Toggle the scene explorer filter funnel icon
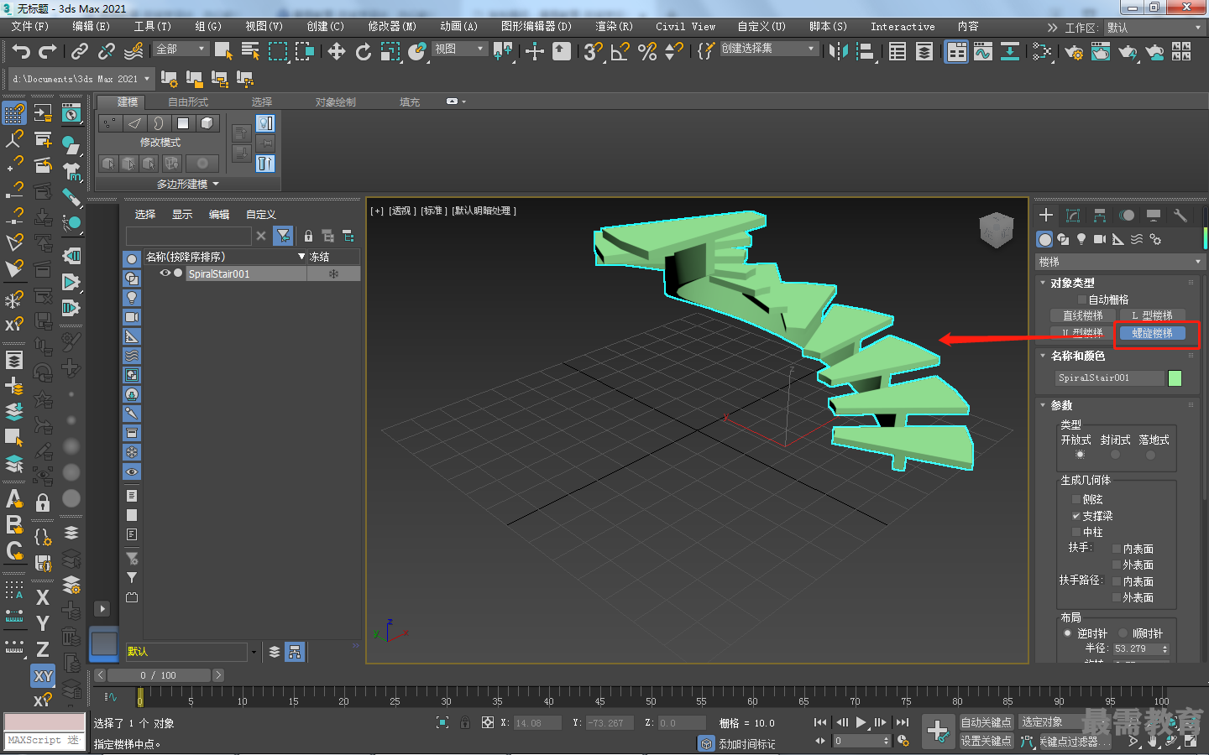This screenshot has height=755, width=1209. coord(284,236)
